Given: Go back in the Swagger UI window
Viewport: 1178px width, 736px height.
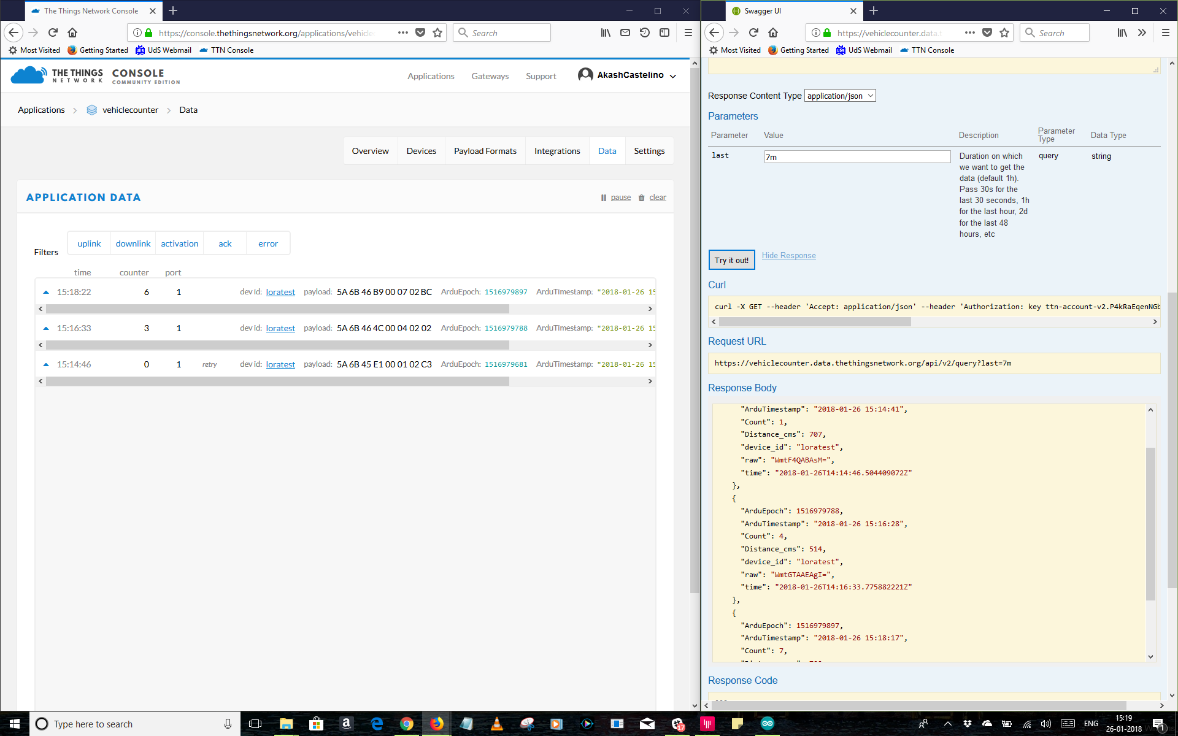Looking at the screenshot, I should click(714, 33).
